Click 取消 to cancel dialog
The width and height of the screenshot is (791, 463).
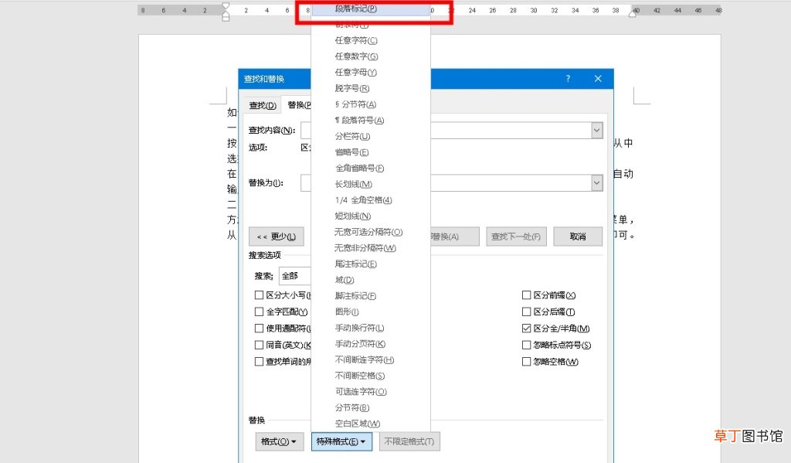pos(578,237)
